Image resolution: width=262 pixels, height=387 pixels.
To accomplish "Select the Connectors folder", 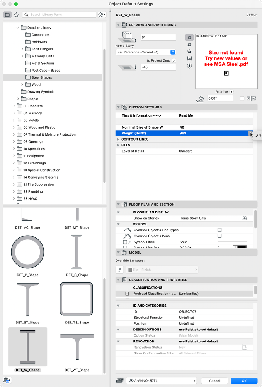I will point(53,35).
